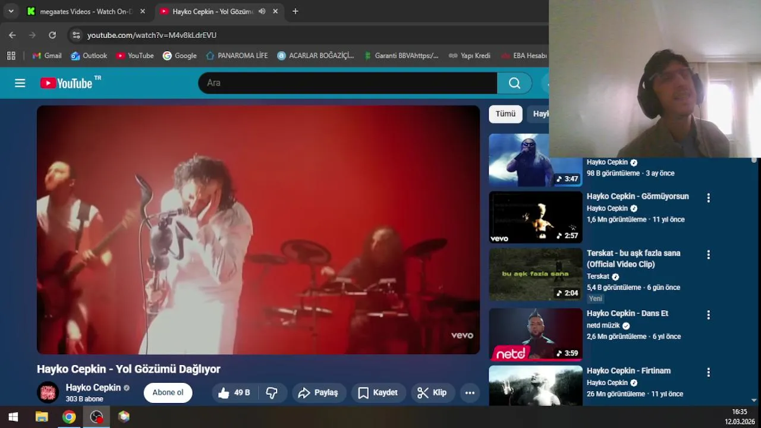
Task: Open the Hayko Cepkin channel name link
Action: click(x=93, y=388)
